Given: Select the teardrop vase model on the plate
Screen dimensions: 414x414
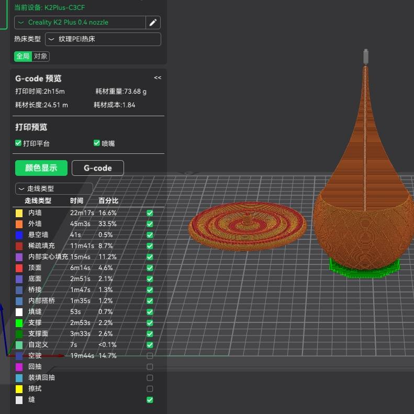Looking at the screenshot, I should coord(366,185).
